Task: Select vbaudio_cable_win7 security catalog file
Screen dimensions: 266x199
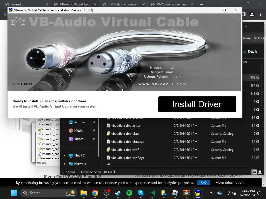Action: coord(125,150)
